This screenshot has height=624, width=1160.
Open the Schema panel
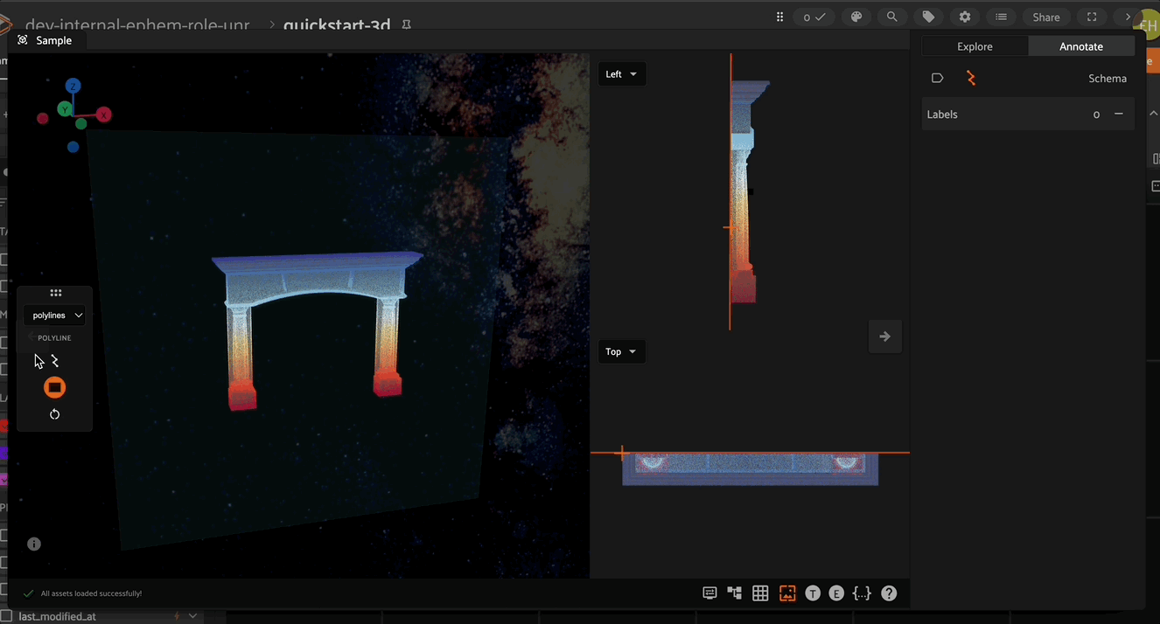point(1107,78)
